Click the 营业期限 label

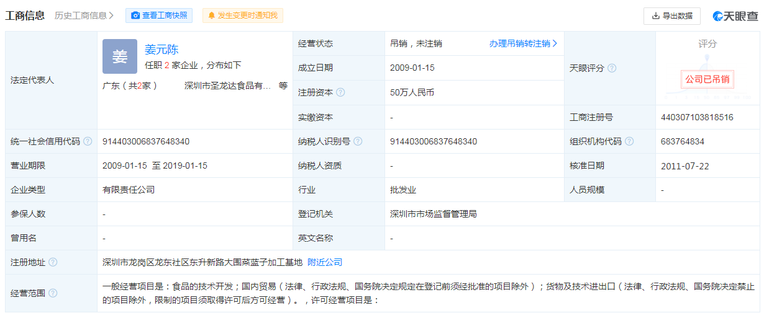pos(28,165)
